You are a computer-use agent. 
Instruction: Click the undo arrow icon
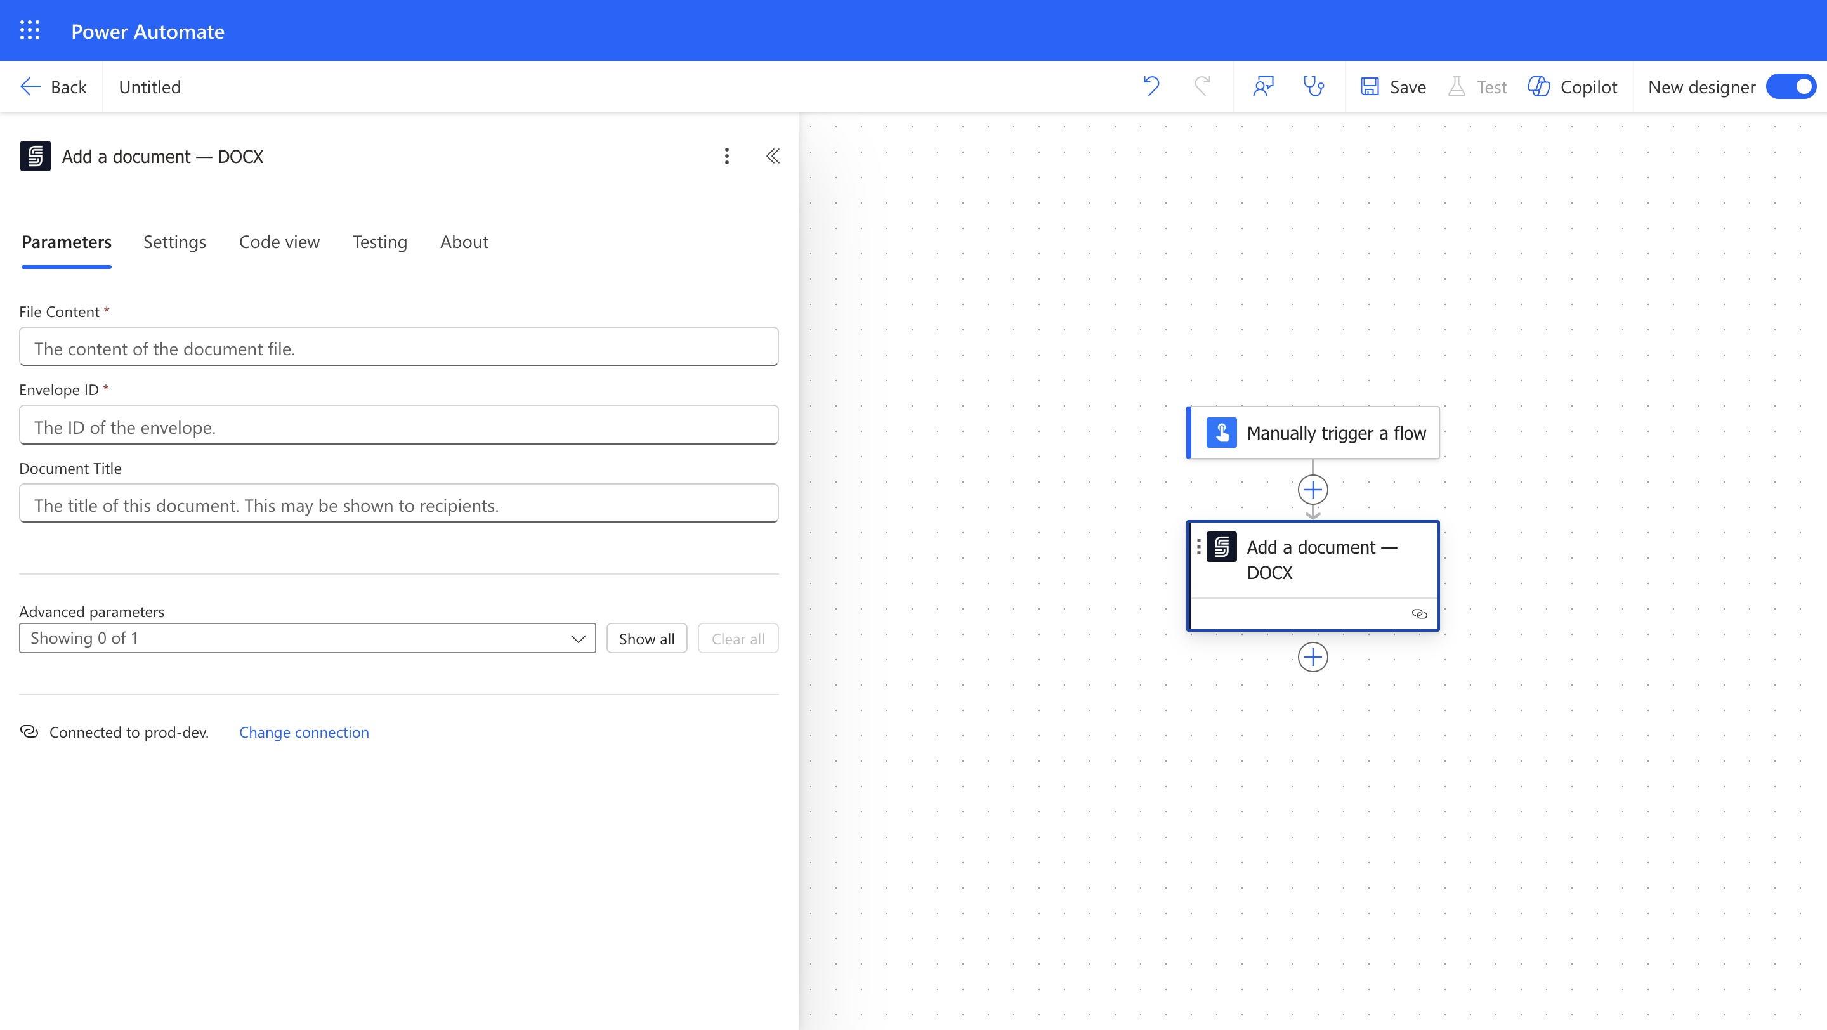coord(1151,86)
